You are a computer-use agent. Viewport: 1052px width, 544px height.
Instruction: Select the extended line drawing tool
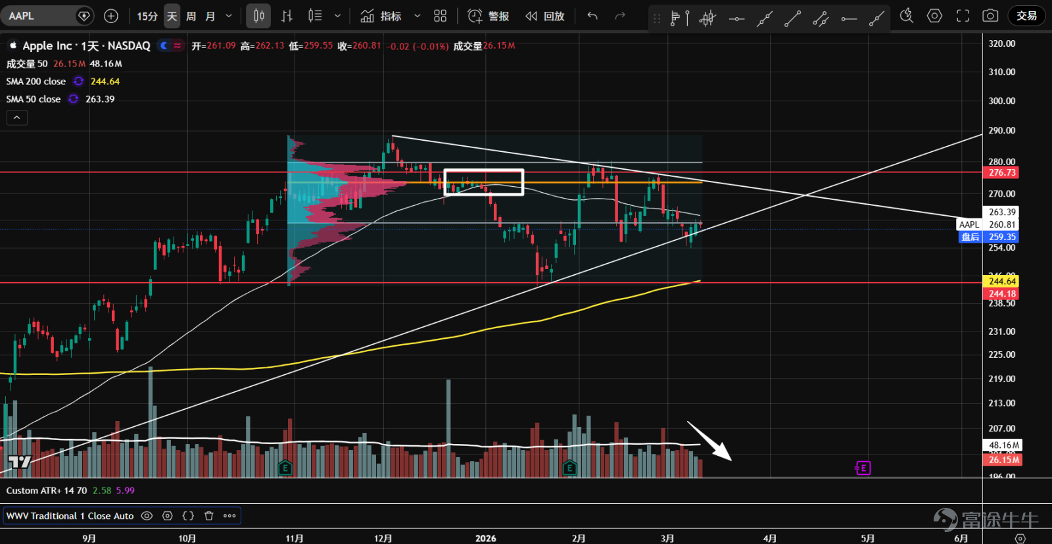[x=764, y=18]
